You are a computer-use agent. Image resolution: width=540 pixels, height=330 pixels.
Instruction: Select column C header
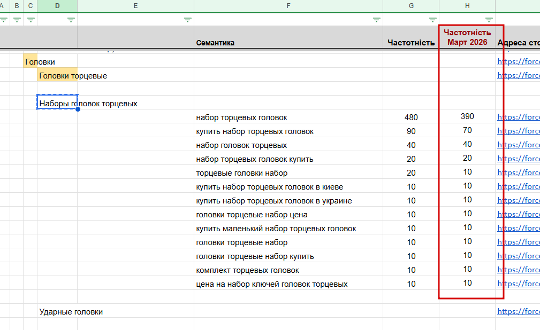point(31,6)
